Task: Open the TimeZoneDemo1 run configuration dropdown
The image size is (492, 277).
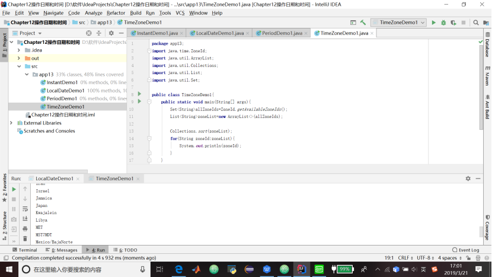Action: click(x=398, y=23)
